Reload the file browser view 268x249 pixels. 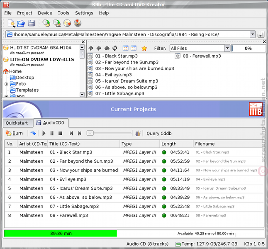click(115, 48)
